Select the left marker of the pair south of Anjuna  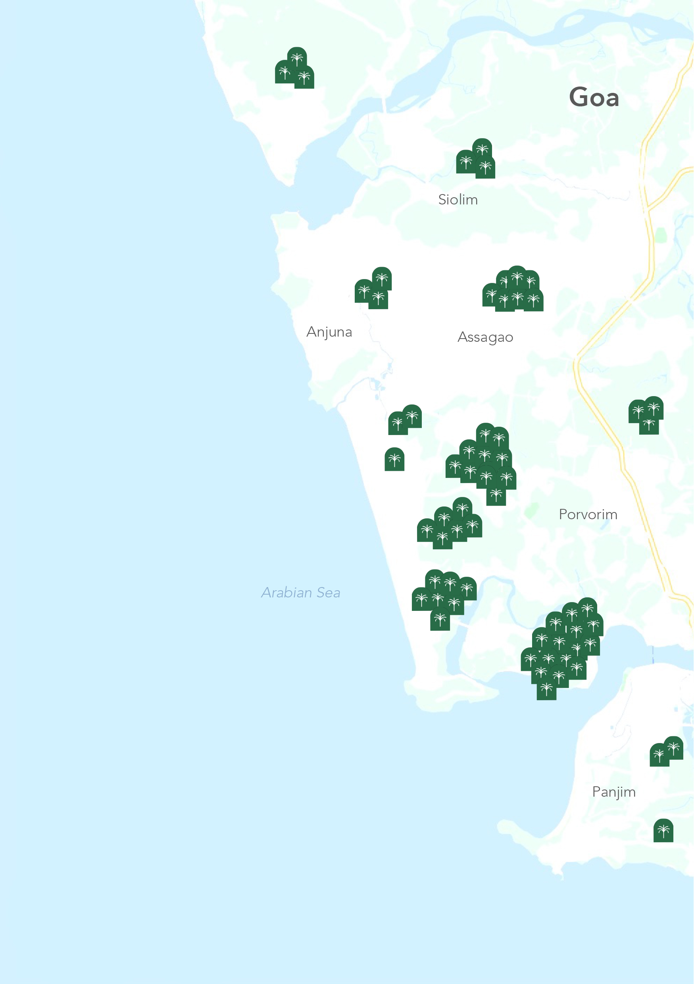(x=398, y=423)
